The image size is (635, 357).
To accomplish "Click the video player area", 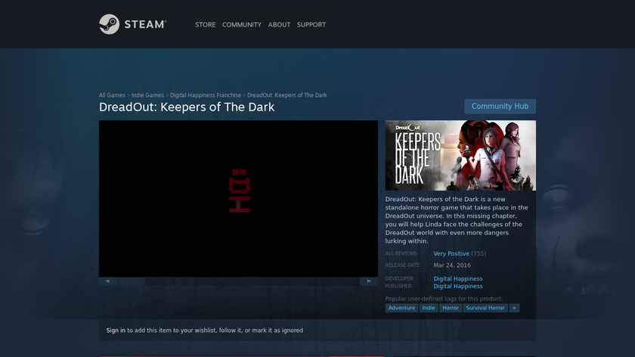I will click(x=238, y=199).
